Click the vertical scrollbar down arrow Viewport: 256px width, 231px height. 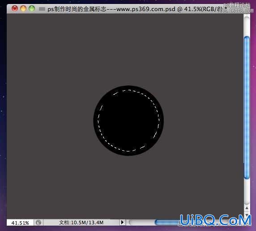point(247,214)
